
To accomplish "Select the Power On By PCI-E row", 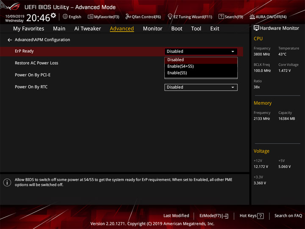I will 33,75.
